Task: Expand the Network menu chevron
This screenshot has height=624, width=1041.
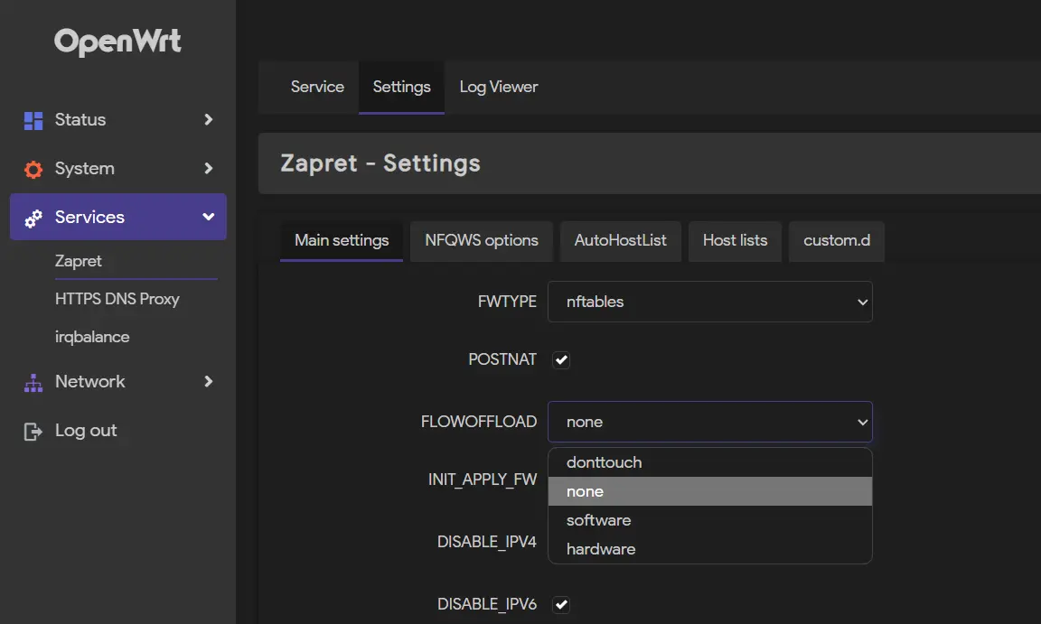Action: 209,381
